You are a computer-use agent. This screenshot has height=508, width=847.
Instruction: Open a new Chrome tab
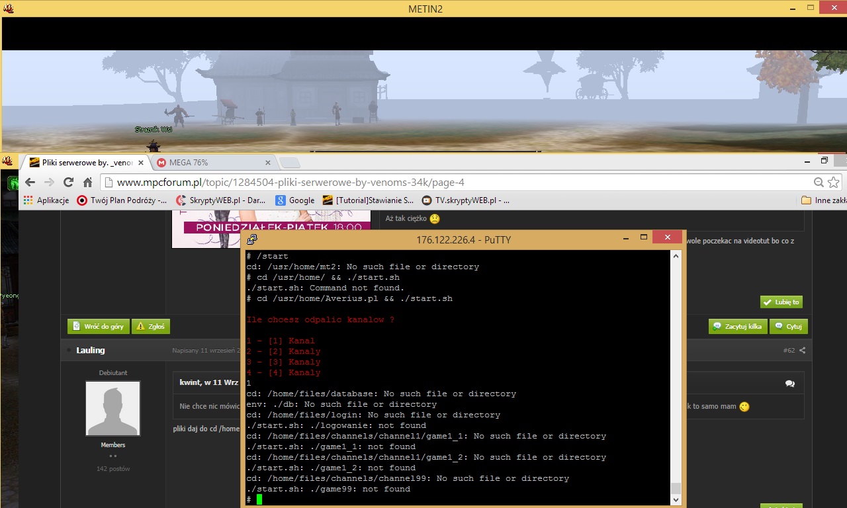290,163
